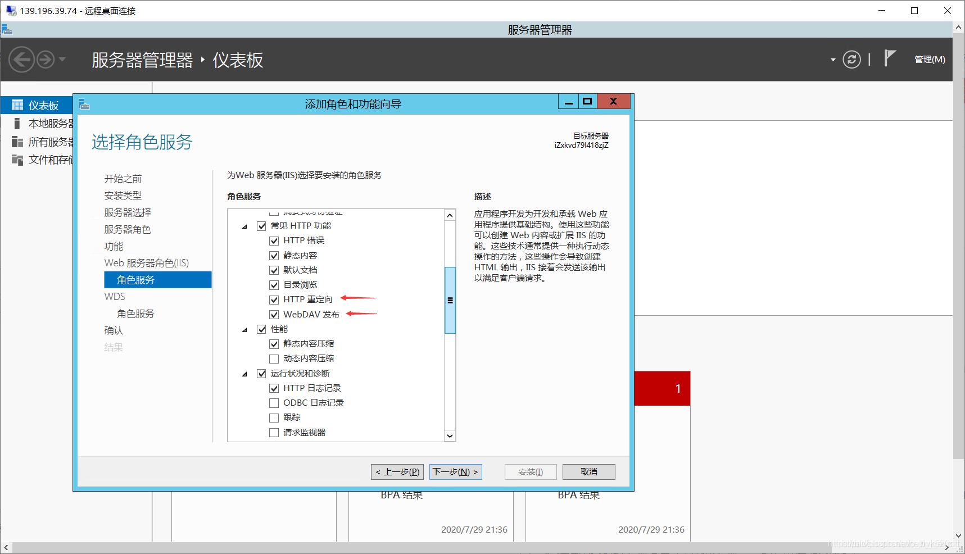Click the 仪表板 dashboard icon in sidebar
Viewport: 965px width, 554px height.
click(17, 105)
